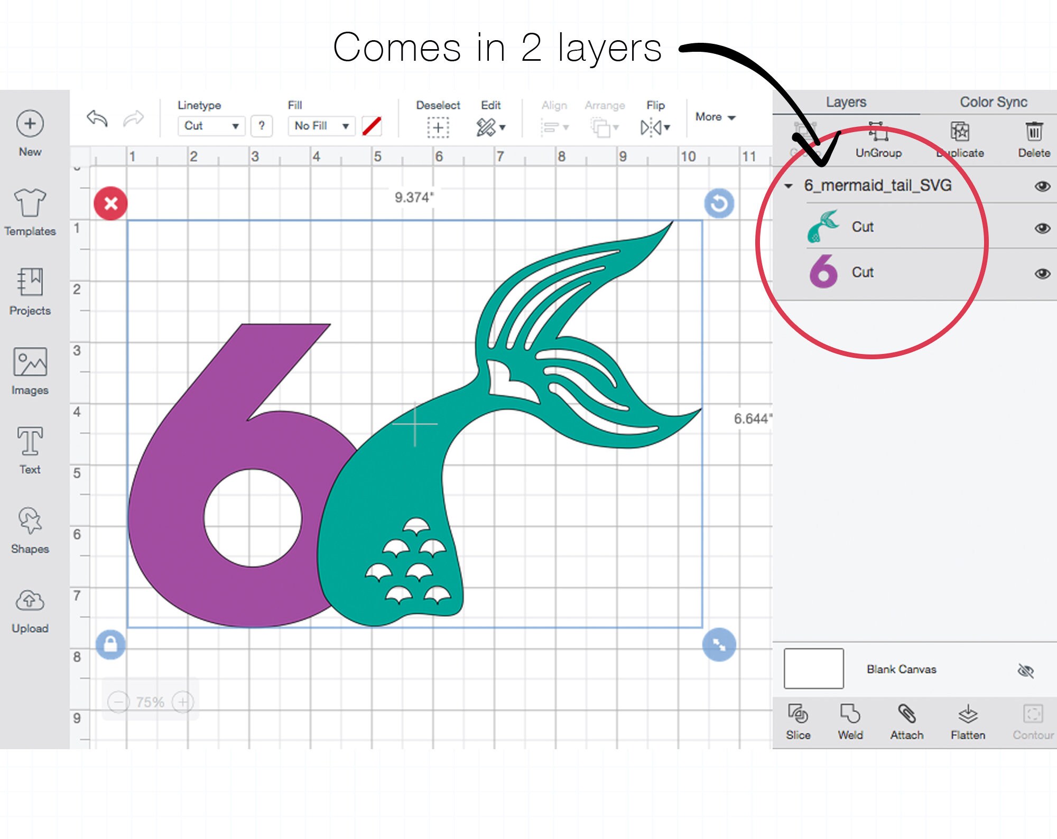The image size is (1057, 839).
Task: Open the More menu
Action: point(715,117)
